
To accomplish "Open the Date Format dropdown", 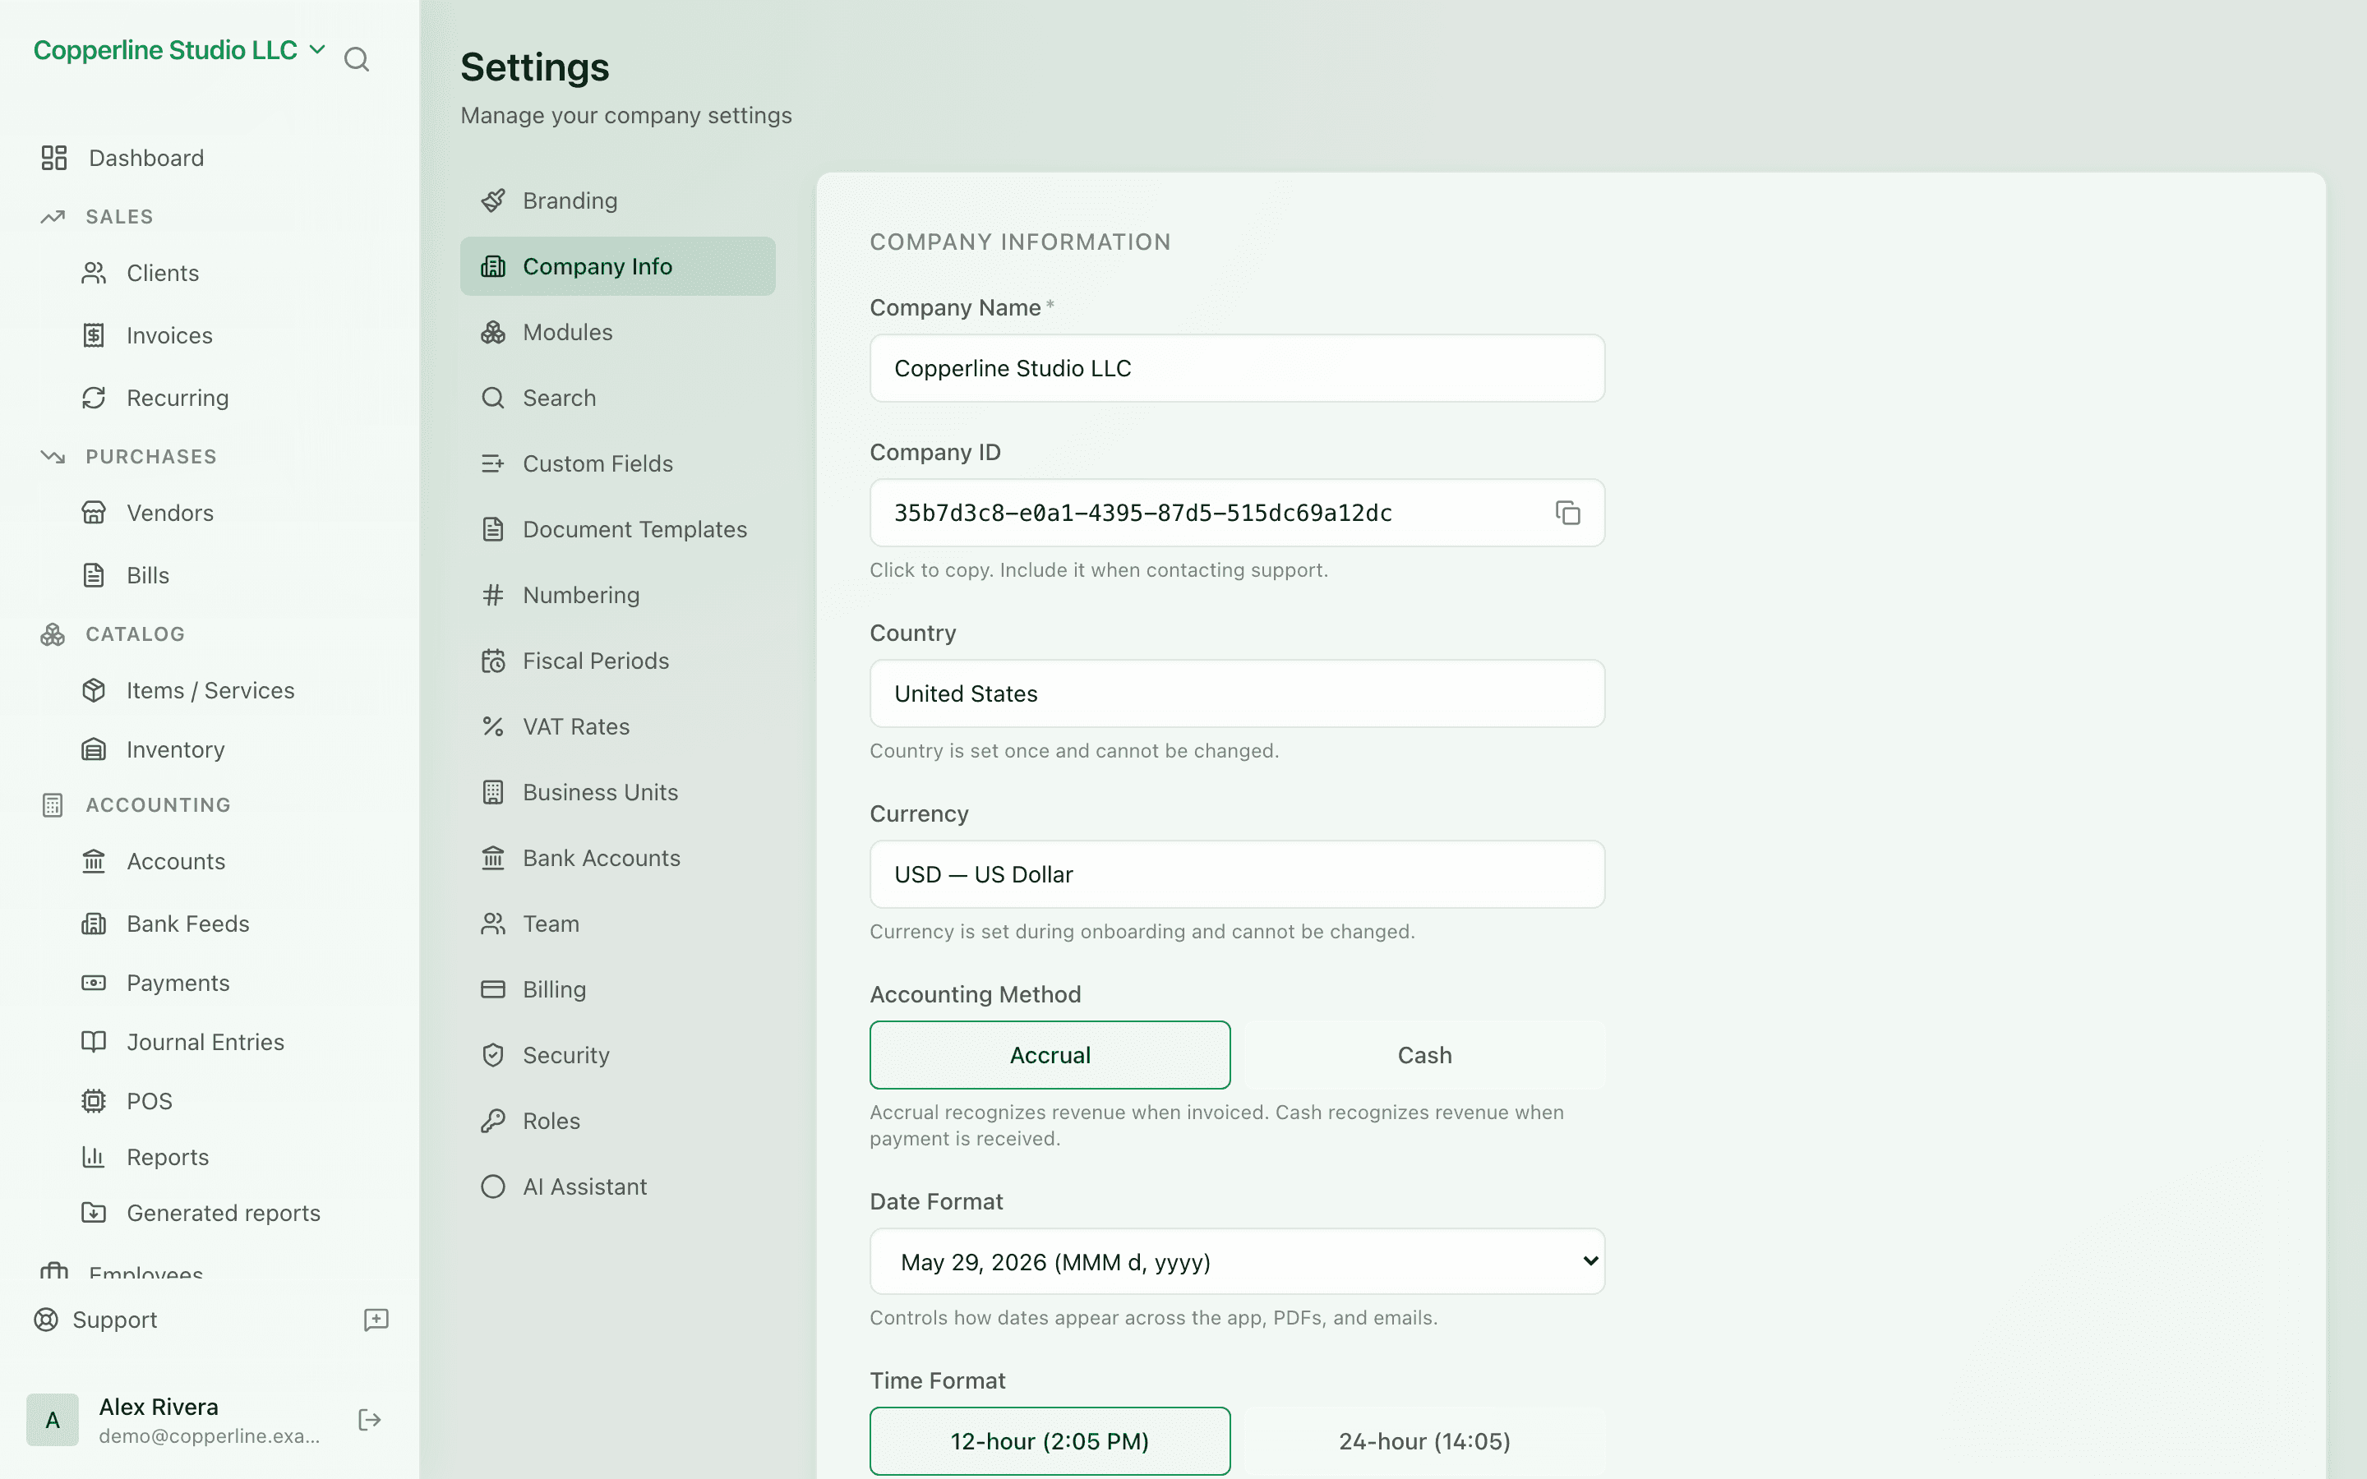I will point(1237,1262).
